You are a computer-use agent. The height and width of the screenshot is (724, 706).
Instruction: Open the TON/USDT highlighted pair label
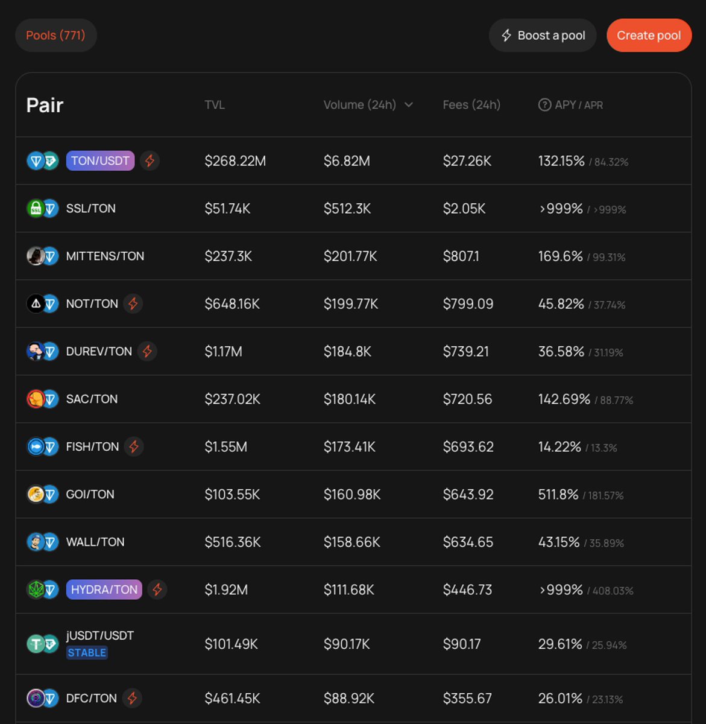coord(100,161)
